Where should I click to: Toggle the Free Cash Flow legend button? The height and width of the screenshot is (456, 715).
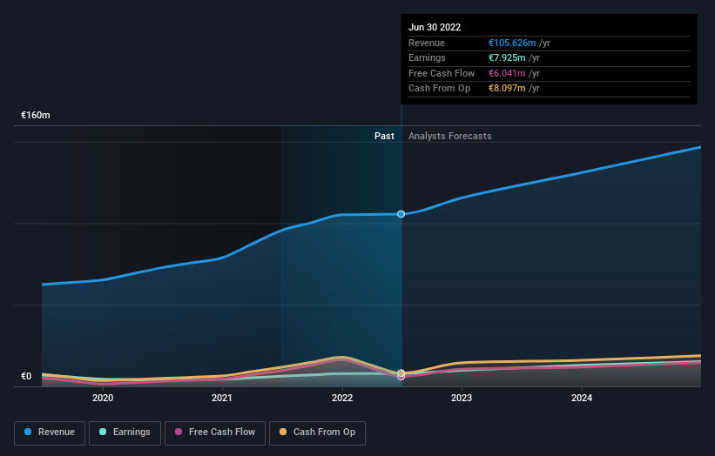[215, 433]
